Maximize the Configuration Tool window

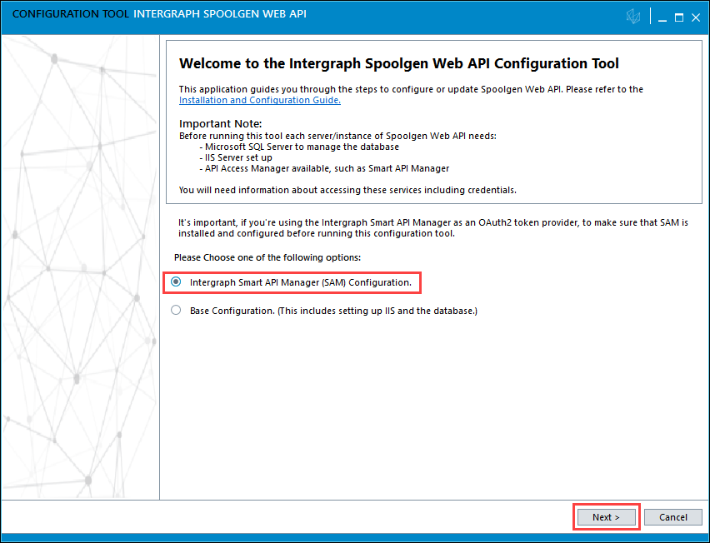[678, 17]
